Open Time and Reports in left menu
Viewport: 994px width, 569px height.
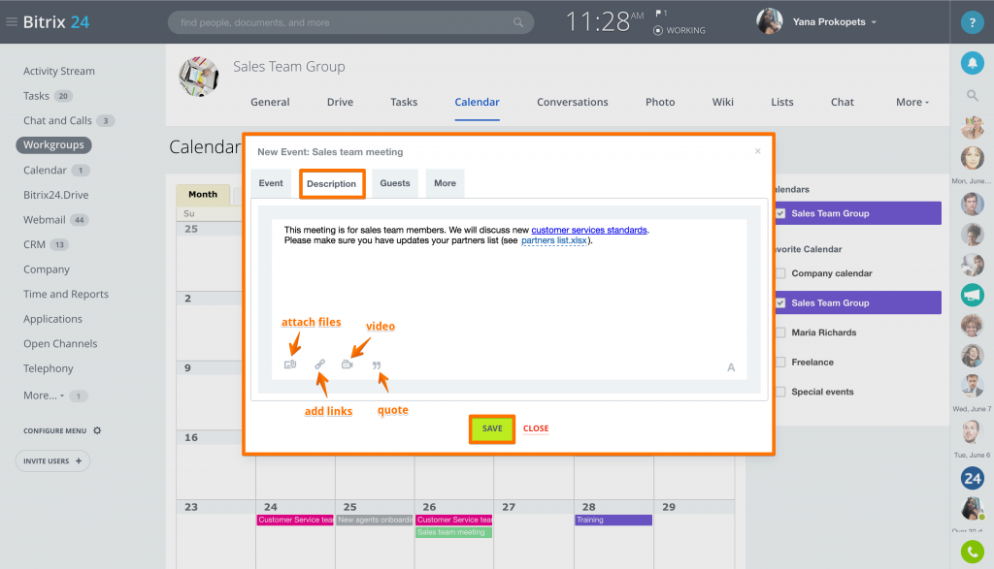tap(66, 294)
